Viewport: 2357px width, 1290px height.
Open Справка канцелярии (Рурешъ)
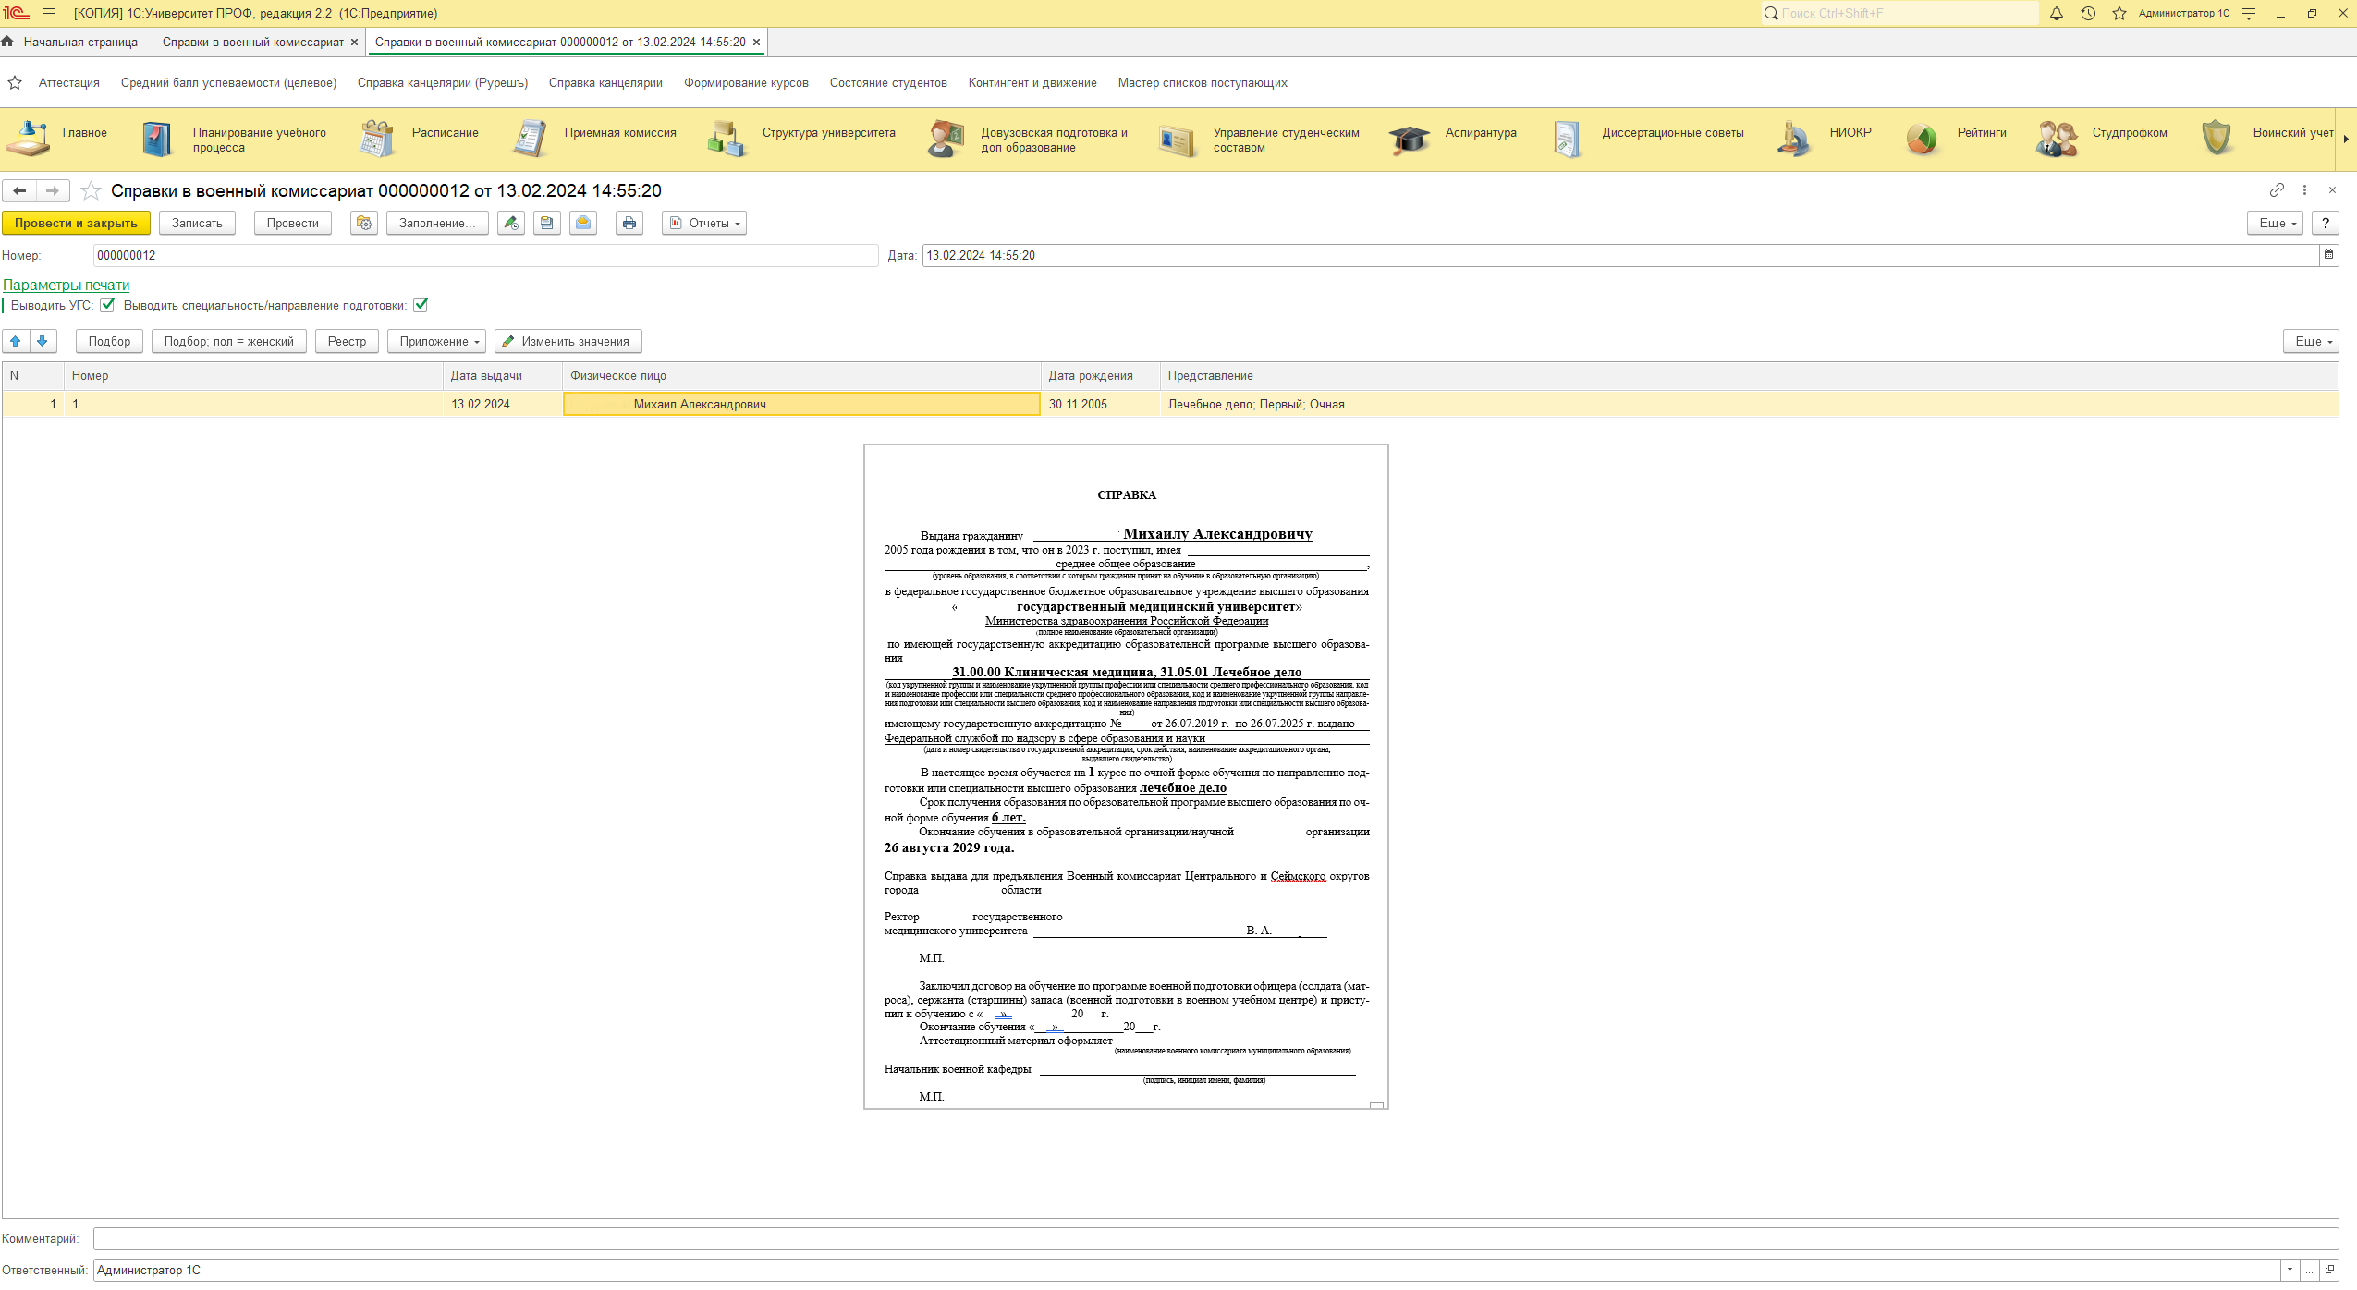tap(443, 83)
